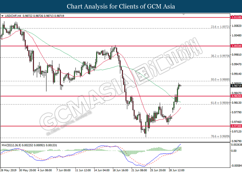Click the 4 Jun 08:00 time label
Screen dimensions: 242x173
45,170
